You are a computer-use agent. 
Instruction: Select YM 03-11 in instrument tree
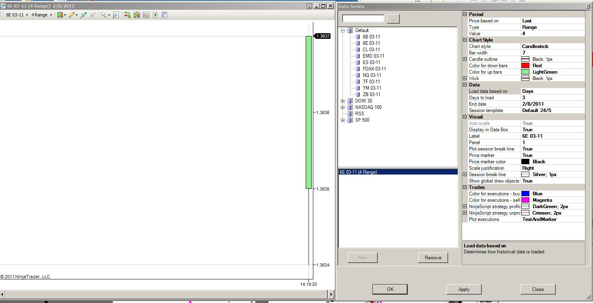click(x=372, y=88)
